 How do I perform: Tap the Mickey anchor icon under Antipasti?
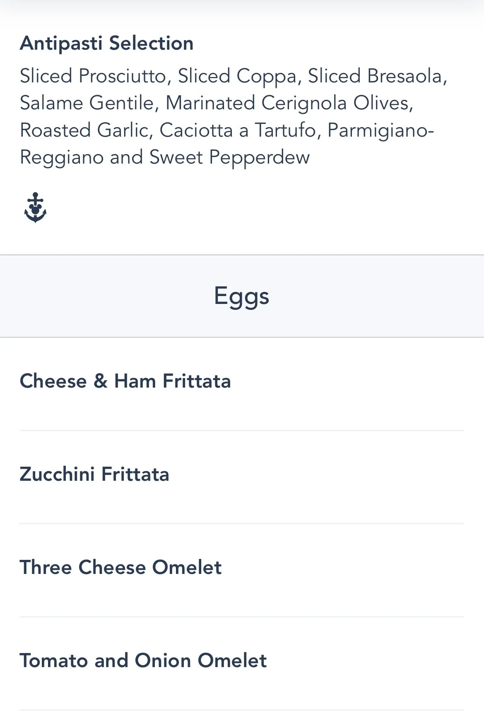pyautogui.click(x=35, y=207)
